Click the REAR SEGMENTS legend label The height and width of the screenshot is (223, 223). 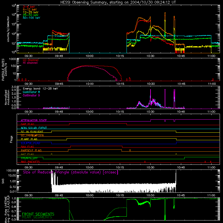point(37,217)
